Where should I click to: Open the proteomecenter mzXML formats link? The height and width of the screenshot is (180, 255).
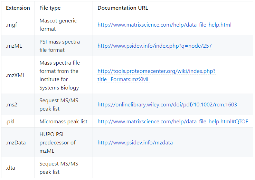point(157,75)
